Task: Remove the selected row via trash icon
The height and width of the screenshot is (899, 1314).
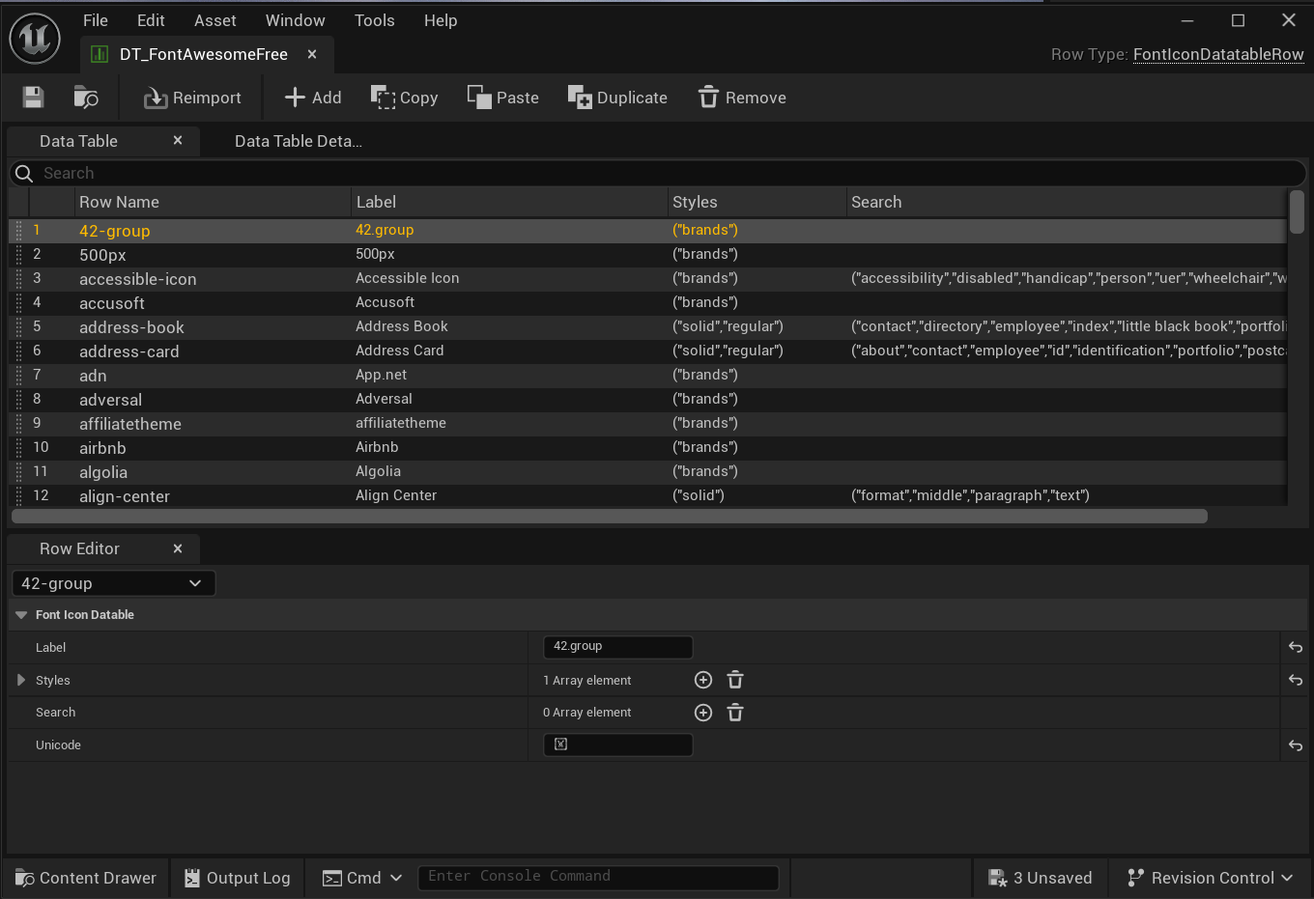Action: click(x=709, y=98)
